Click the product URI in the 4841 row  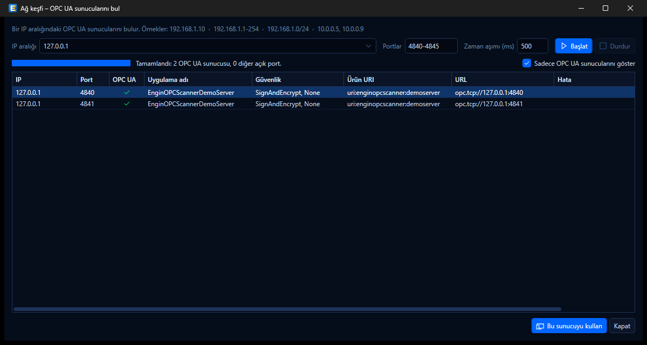click(x=394, y=104)
